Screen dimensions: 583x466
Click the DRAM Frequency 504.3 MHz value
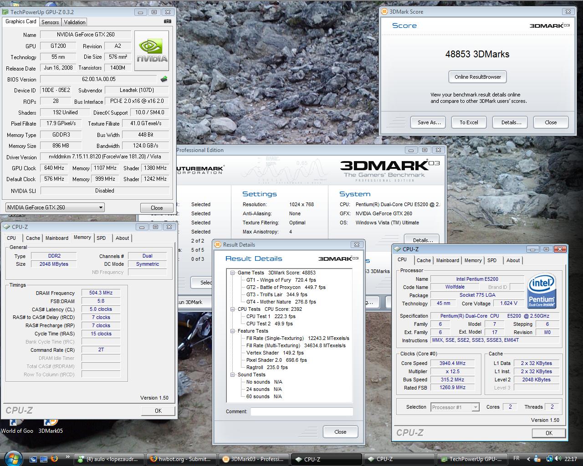[x=101, y=293]
